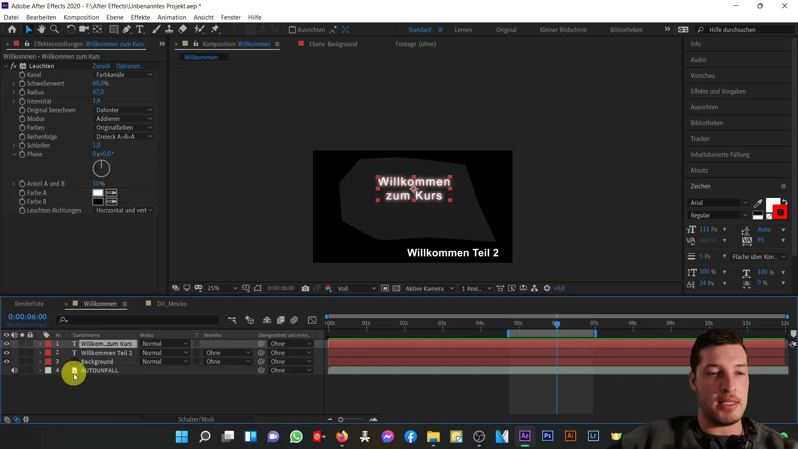Toggle visibility eye icon for Willkommen zum Kurs
The width and height of the screenshot is (798, 449).
coord(6,343)
